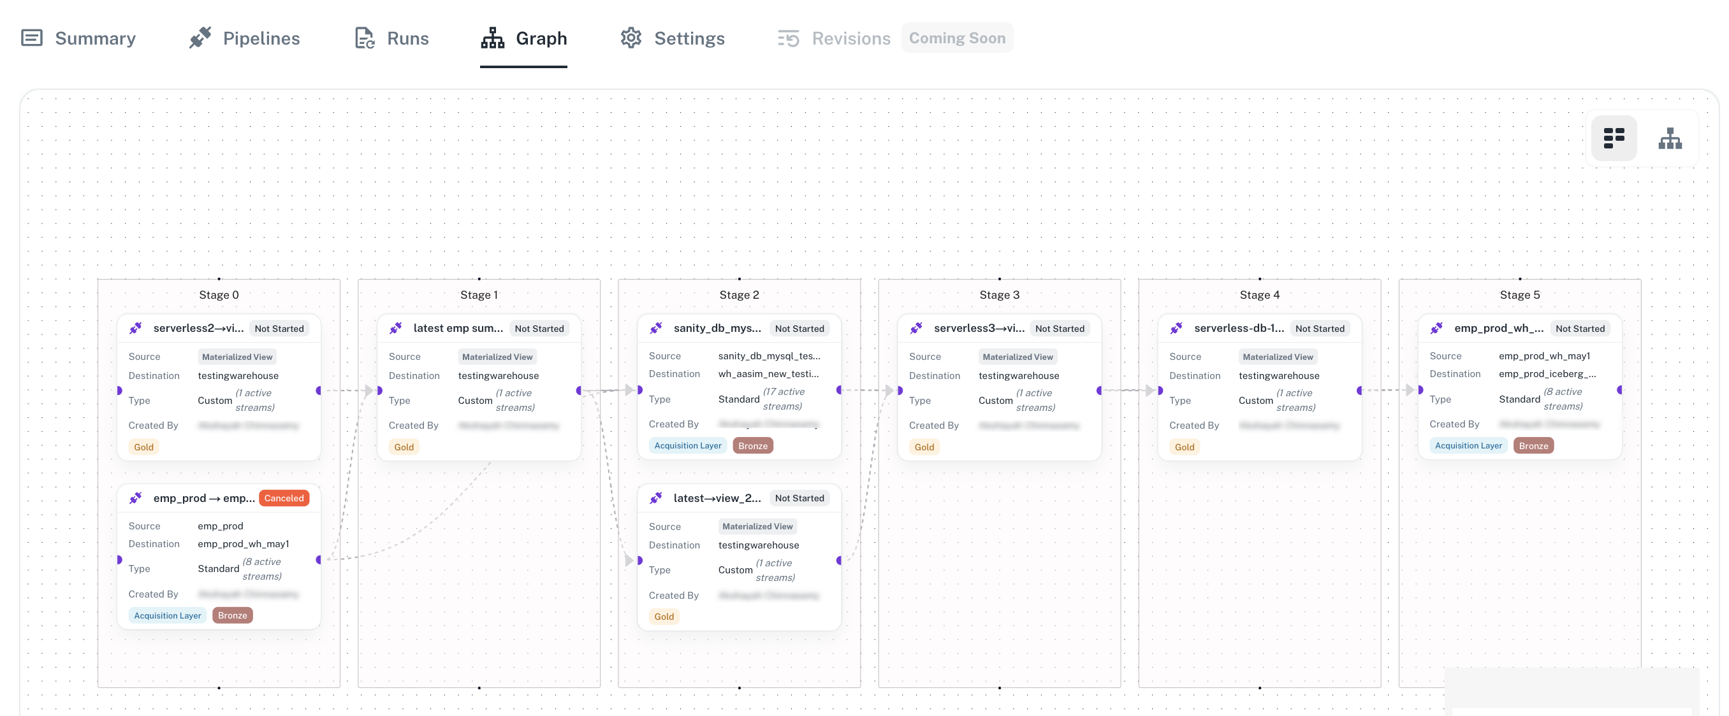Viewport: 1729px width, 716px height.
Task: Click destination wh_aasim_new_testi... value
Action: (x=768, y=374)
